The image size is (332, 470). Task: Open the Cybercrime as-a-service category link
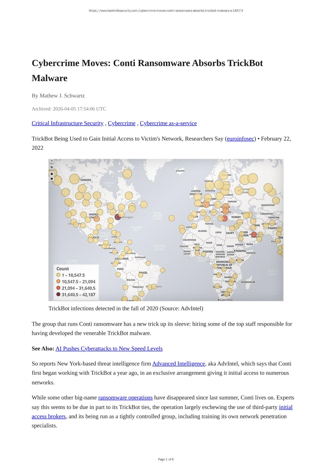point(168,123)
